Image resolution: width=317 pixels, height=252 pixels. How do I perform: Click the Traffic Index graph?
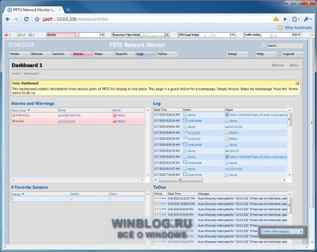click(x=273, y=35)
